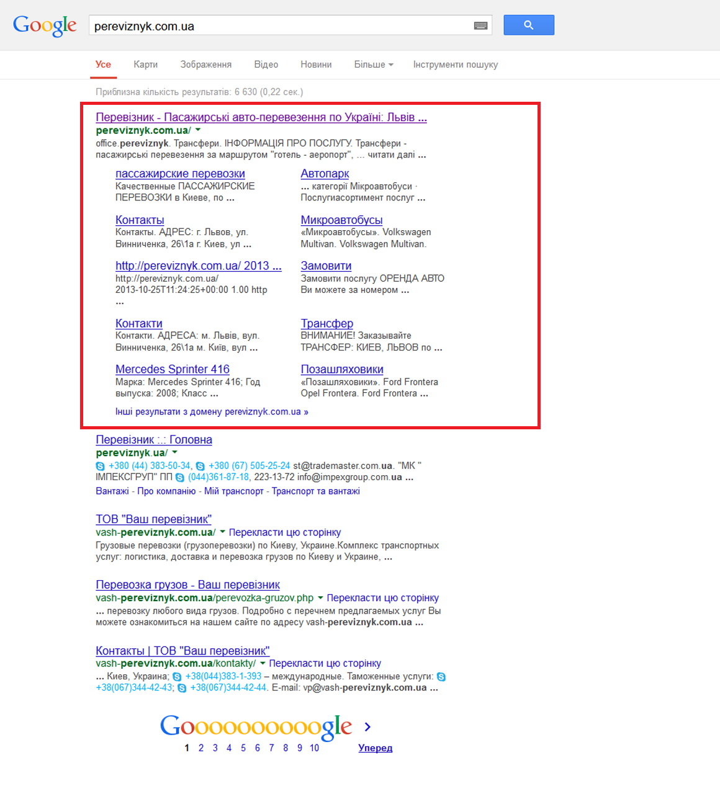The height and width of the screenshot is (791, 720).
Task: Click Skype icon before +380 (44) 383-50-34
Action: pos(101,466)
